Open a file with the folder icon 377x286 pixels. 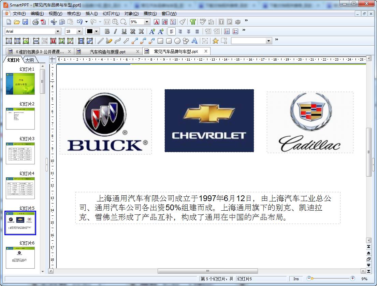point(17,22)
